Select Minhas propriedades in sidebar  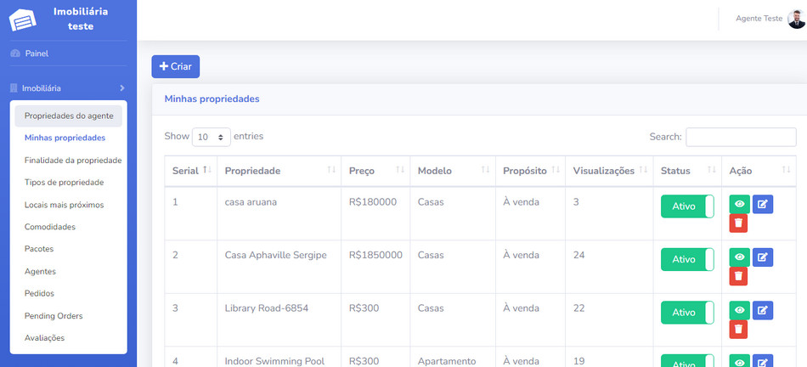coord(65,138)
